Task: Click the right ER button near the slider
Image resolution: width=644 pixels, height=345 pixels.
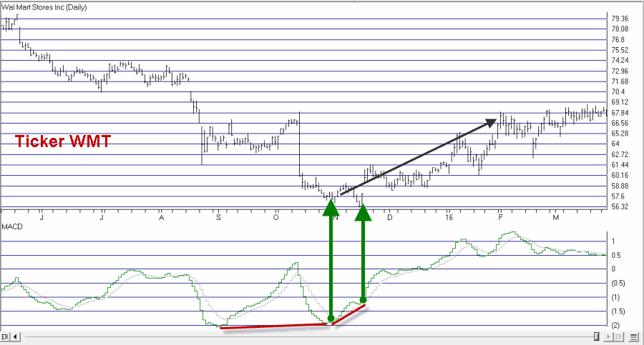Action: 618,337
